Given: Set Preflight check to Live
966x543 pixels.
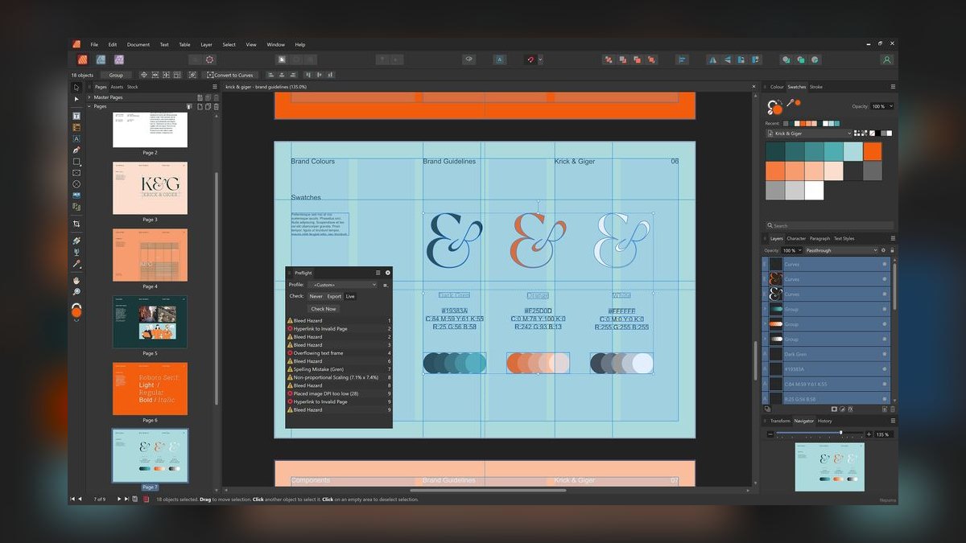Looking at the screenshot, I should [350, 296].
